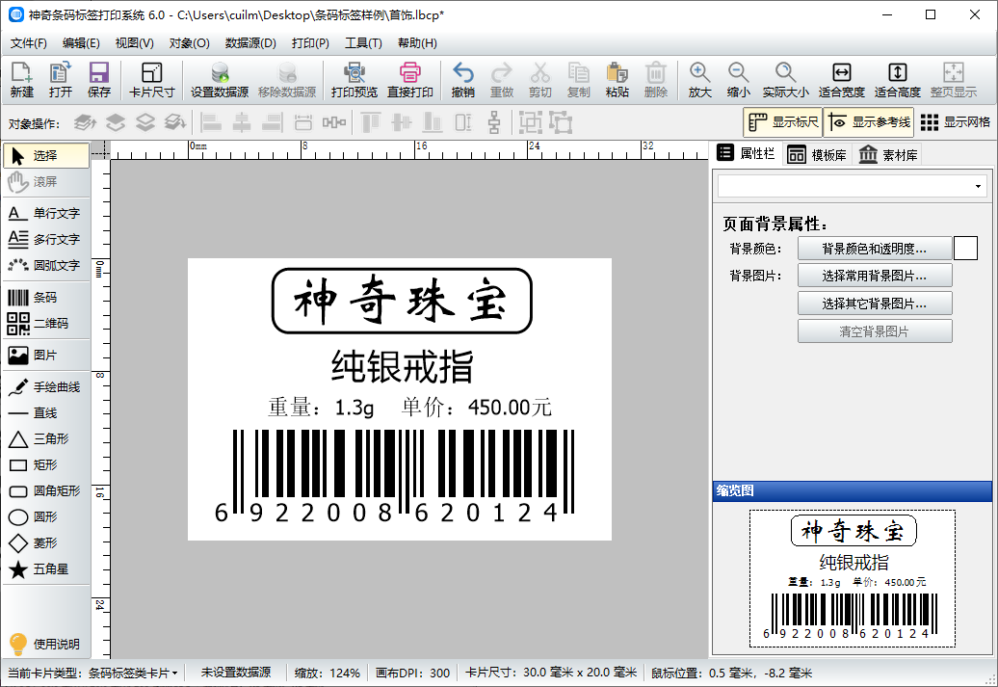Select the 手绘曲线 freehand curve tool
Image resolution: width=998 pixels, height=687 pixels.
[x=45, y=387]
